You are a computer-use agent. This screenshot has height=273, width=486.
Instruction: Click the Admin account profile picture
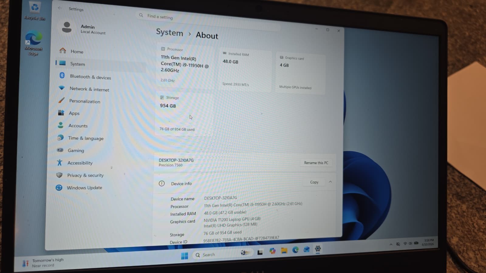pyautogui.click(x=67, y=27)
